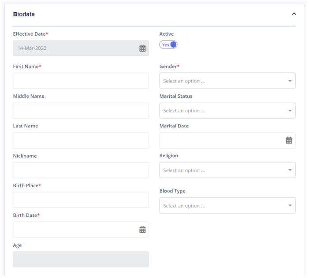Focus the Birth Place input

click(81, 201)
